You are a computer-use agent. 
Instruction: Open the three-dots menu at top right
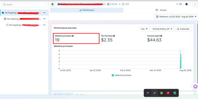195,4
